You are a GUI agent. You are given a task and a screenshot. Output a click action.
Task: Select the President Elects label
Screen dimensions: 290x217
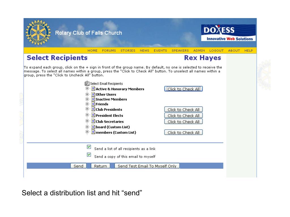pyautogui.click(x=109, y=116)
